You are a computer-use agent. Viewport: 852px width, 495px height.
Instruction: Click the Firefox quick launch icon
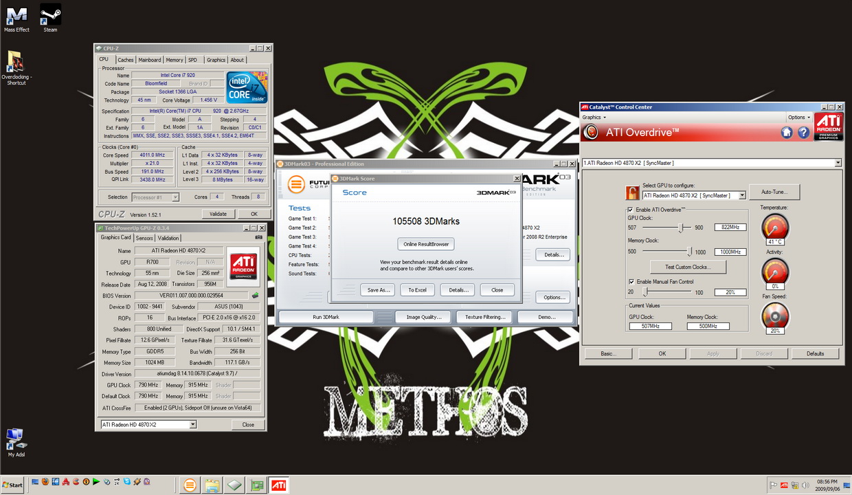pyautogui.click(x=45, y=482)
